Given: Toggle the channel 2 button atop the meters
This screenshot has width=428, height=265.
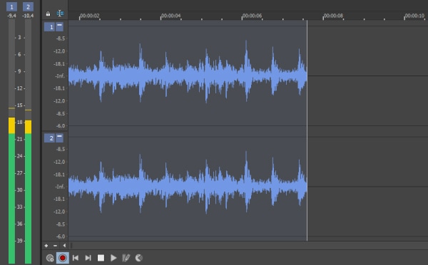Looking at the screenshot, I should click(28, 7).
